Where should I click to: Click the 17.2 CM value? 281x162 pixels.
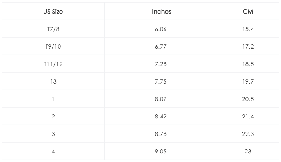pos(248,47)
